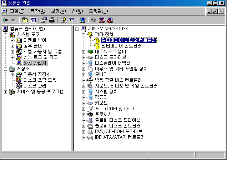Click the forward arrow toolbar button
The height and width of the screenshot is (171, 227).
14,20
